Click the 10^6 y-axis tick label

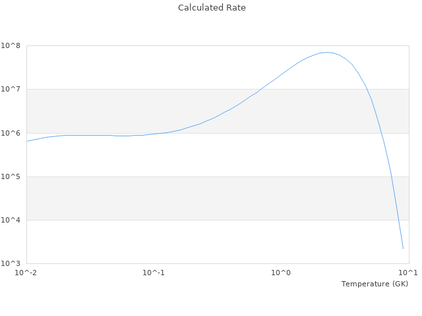click(x=11, y=133)
